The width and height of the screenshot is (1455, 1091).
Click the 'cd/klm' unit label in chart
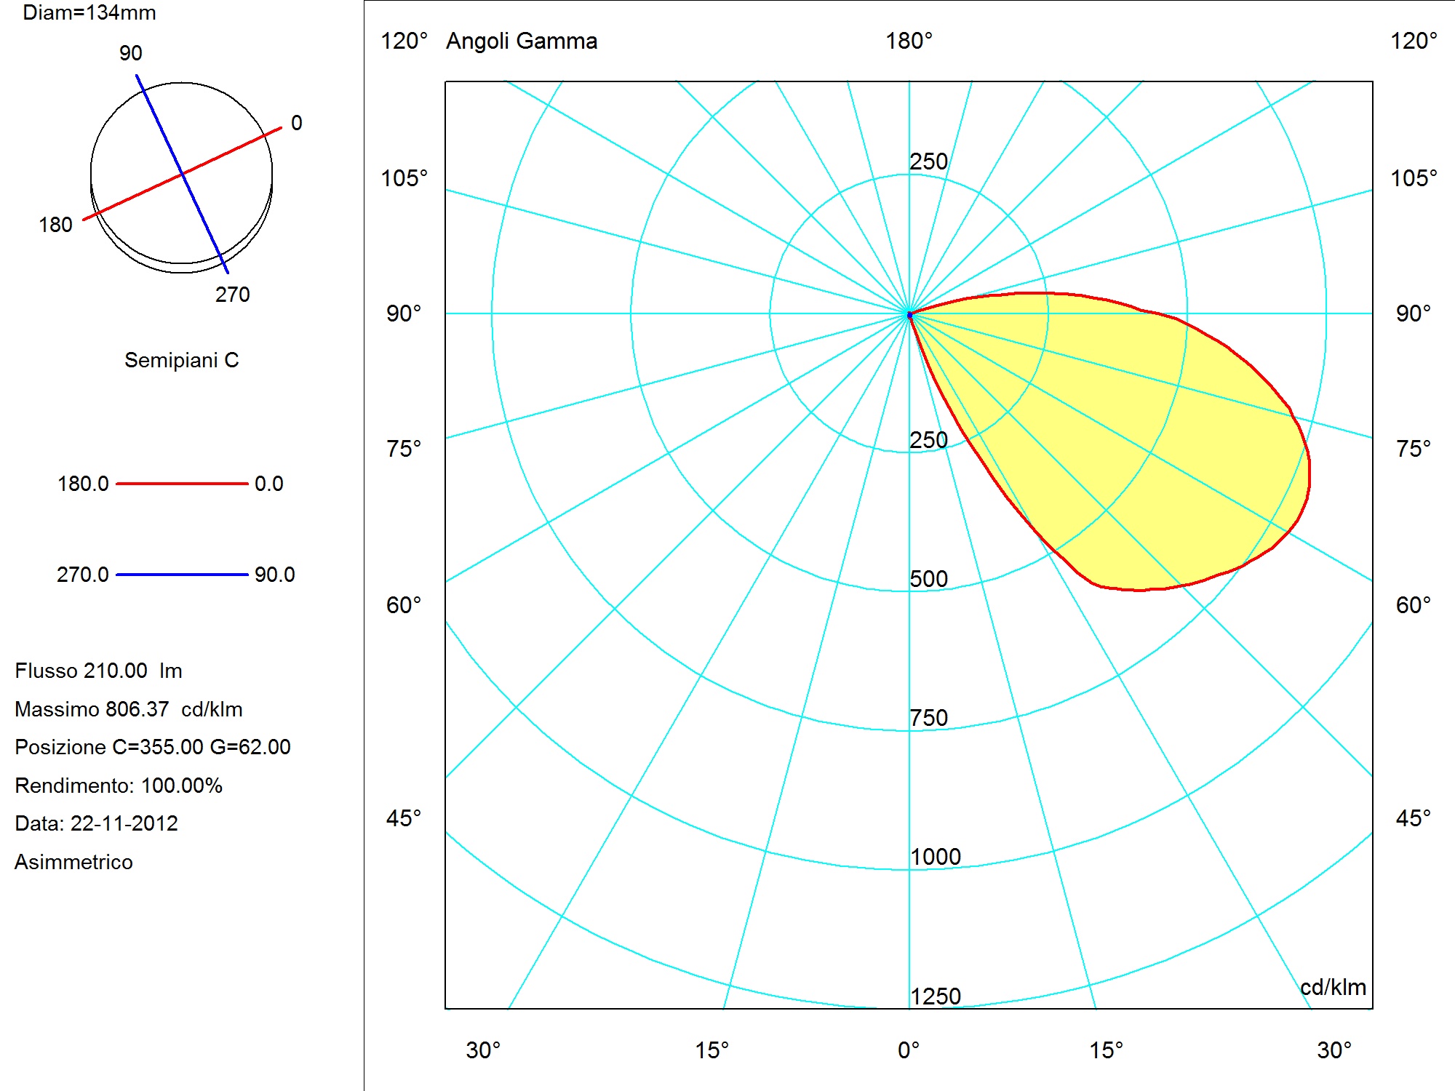(x=1333, y=987)
